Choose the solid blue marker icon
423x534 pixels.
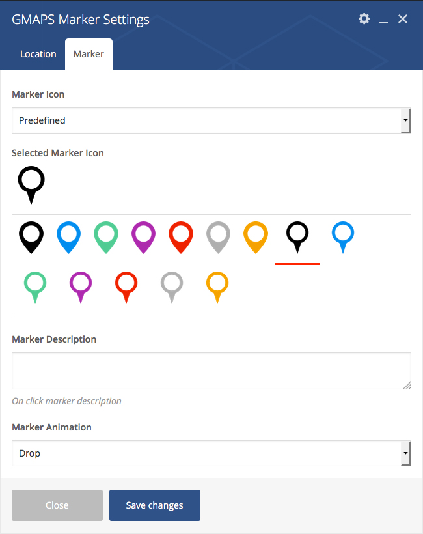pyautogui.click(x=69, y=238)
